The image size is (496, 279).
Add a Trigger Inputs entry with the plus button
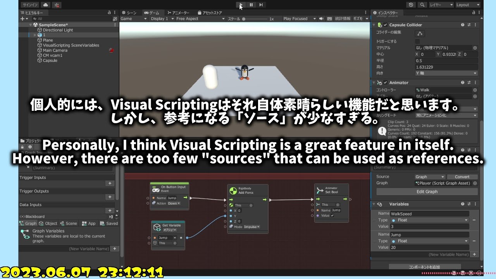(x=110, y=183)
